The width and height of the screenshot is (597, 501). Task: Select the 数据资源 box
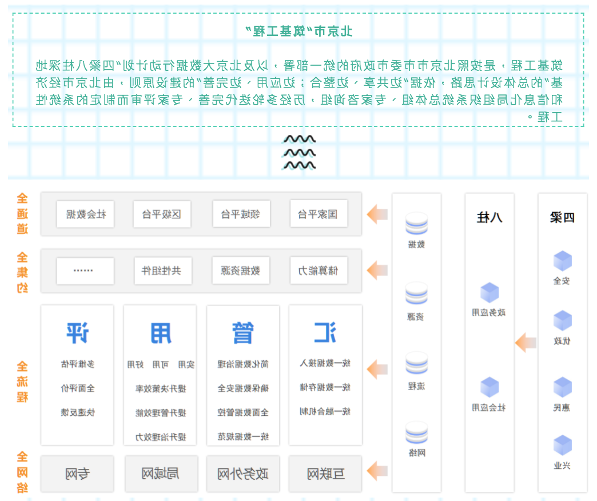241,271
